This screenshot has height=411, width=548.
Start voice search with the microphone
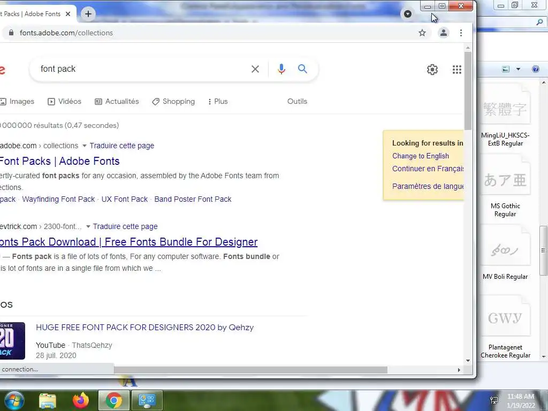[281, 69]
